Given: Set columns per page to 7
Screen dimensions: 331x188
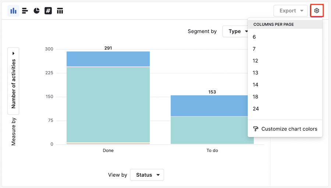Looking at the screenshot, I should pos(254,49).
